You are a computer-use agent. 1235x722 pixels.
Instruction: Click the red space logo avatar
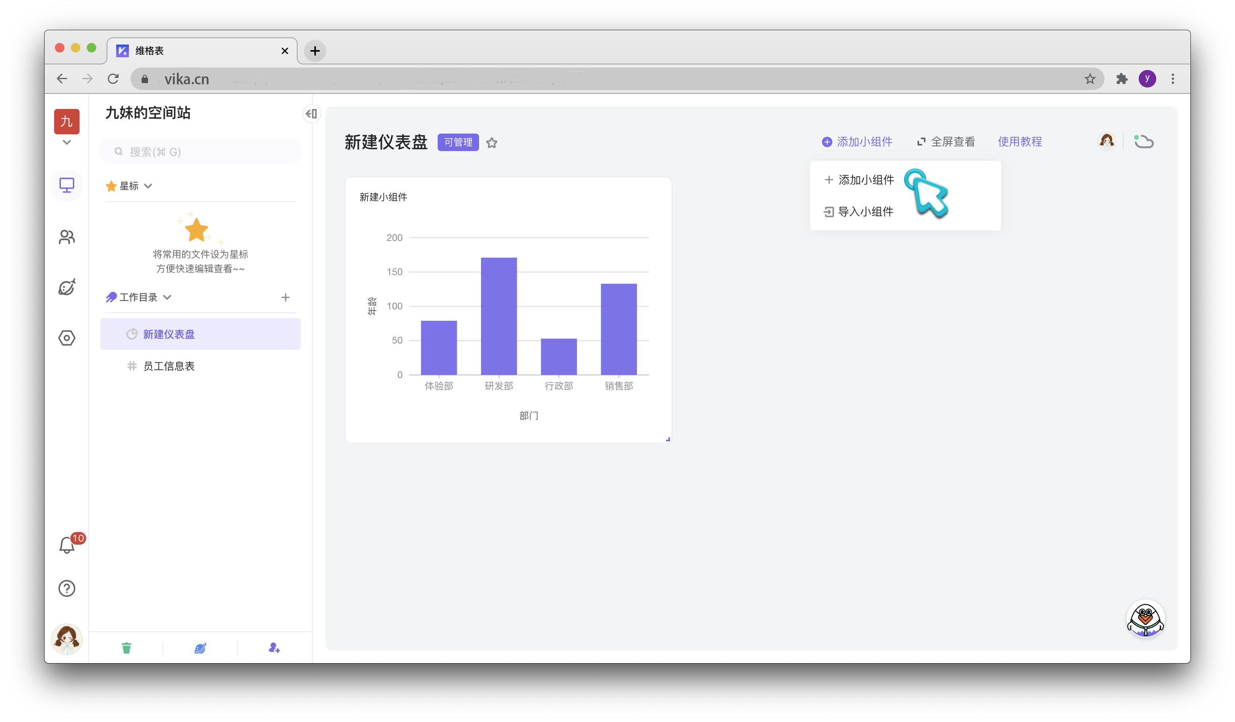(x=67, y=121)
